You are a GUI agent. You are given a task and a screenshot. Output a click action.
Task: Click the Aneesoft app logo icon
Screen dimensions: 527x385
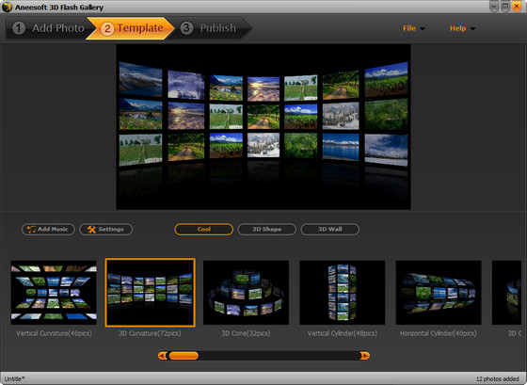[x=7, y=7]
